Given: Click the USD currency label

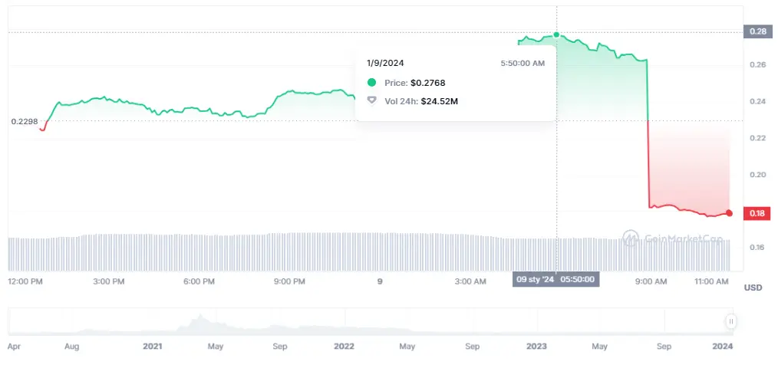Looking at the screenshot, I should [753, 288].
